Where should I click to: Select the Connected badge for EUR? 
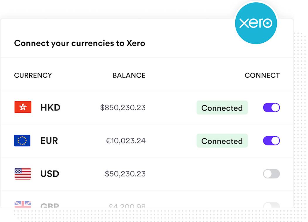coord(222,141)
